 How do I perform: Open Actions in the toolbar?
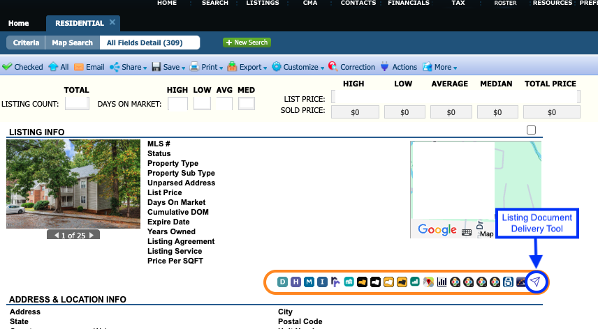point(399,67)
